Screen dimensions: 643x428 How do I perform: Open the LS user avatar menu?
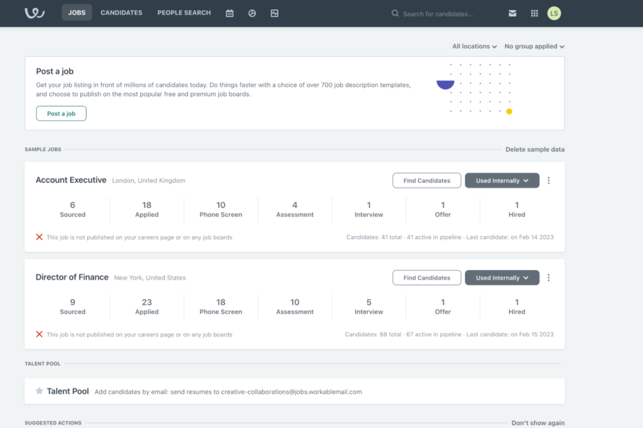554,13
